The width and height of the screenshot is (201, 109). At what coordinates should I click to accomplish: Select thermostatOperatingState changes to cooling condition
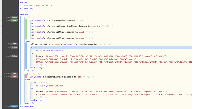72,26
